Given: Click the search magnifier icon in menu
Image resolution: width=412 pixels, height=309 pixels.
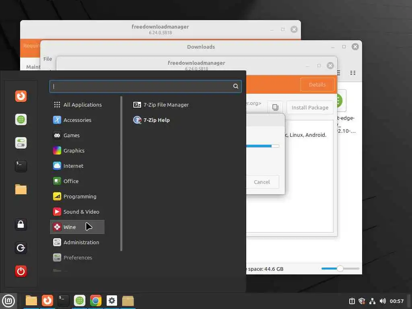Looking at the screenshot, I should tap(236, 86).
